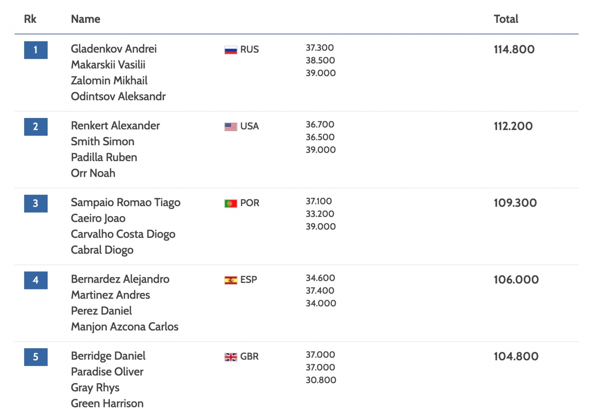Click the Spain flag icon
The image size is (592, 418).
point(231,280)
